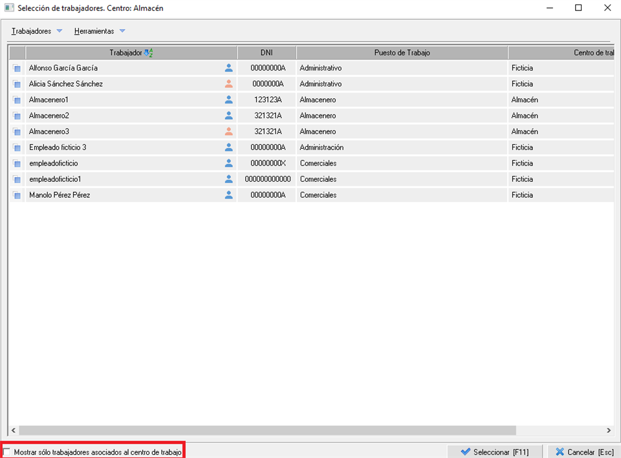621x458 pixels.
Task: Check the selection box for empleadoficticio
Action: [x=17, y=164]
